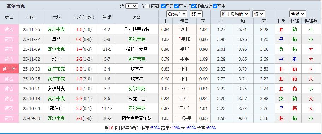Click the 和 draw odds column header
The width and height of the screenshot is (322, 134).
point(243,21)
